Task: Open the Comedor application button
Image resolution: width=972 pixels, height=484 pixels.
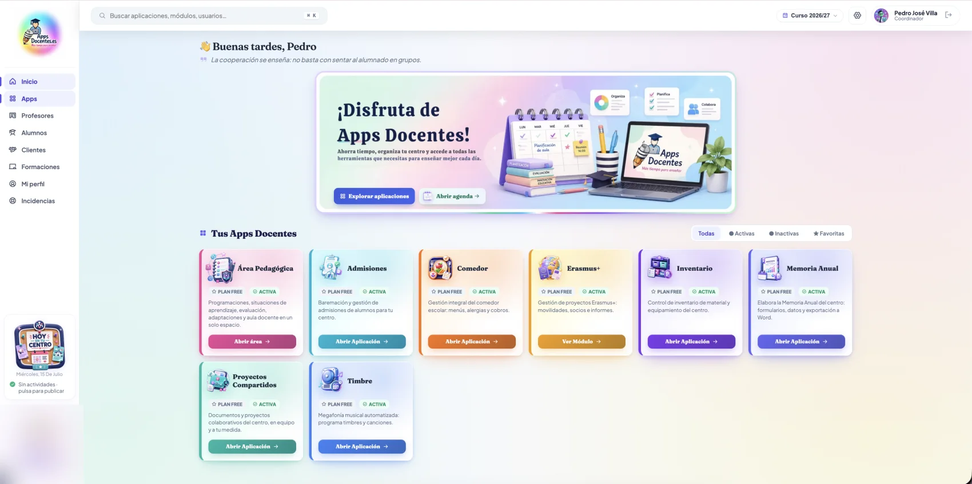Action: coord(472,342)
